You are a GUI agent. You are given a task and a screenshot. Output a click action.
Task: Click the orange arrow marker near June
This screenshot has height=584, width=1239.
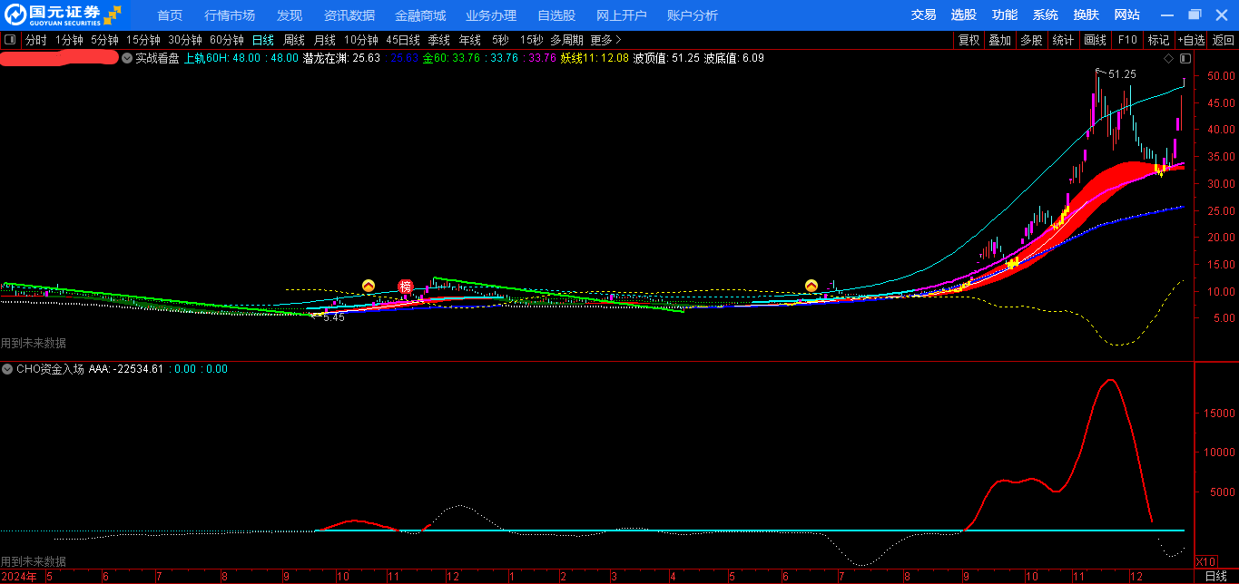[x=811, y=286]
